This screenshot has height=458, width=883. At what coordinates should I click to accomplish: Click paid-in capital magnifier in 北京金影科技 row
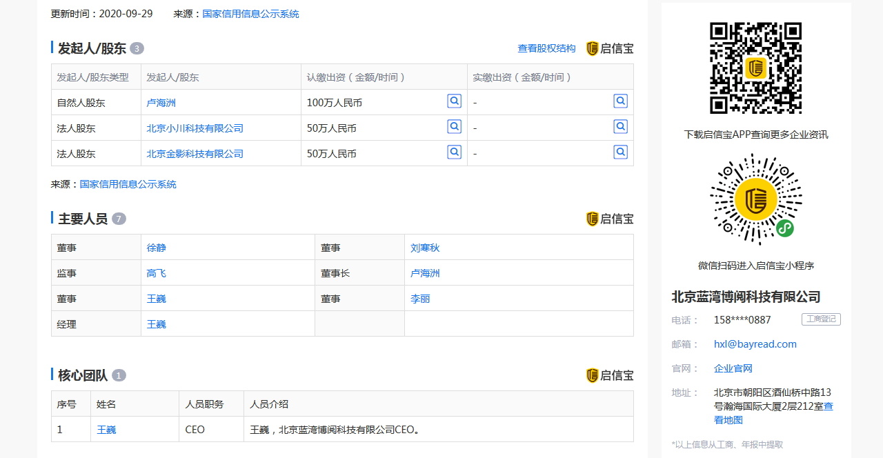621,152
